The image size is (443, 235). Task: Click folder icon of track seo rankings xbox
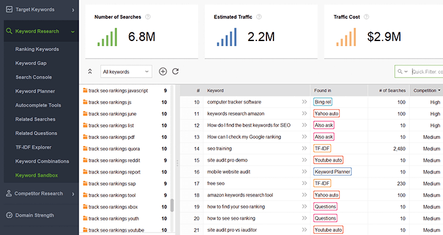coord(85,207)
